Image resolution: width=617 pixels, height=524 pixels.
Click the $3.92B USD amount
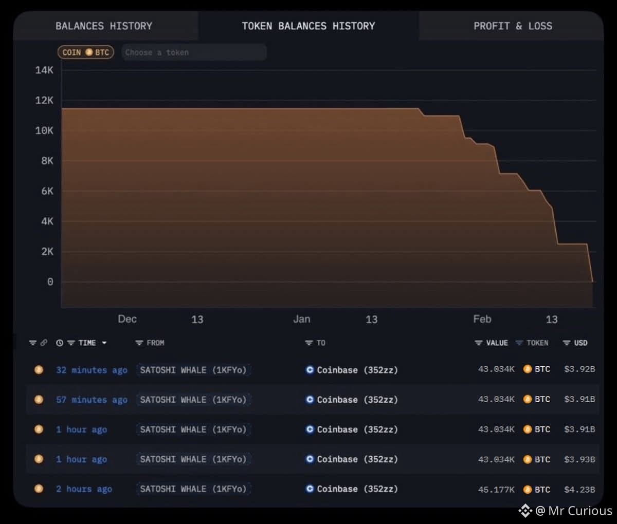pyautogui.click(x=579, y=369)
